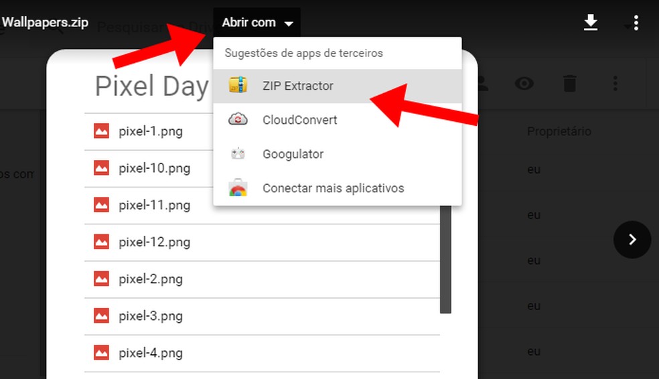Go to next file with right chevron
The height and width of the screenshot is (379, 659).
click(x=632, y=239)
